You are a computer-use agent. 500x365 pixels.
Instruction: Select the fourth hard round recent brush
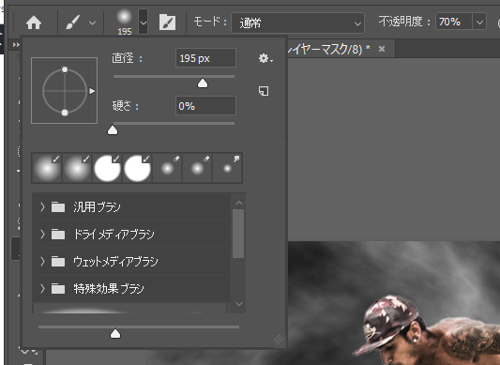point(137,168)
